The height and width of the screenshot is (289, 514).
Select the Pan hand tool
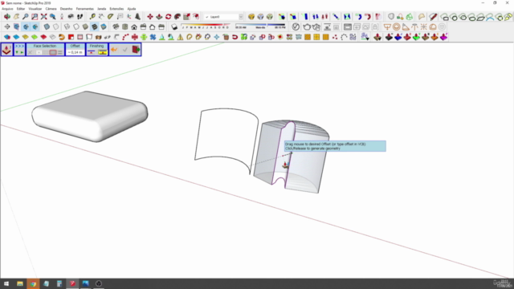(x=16, y=16)
